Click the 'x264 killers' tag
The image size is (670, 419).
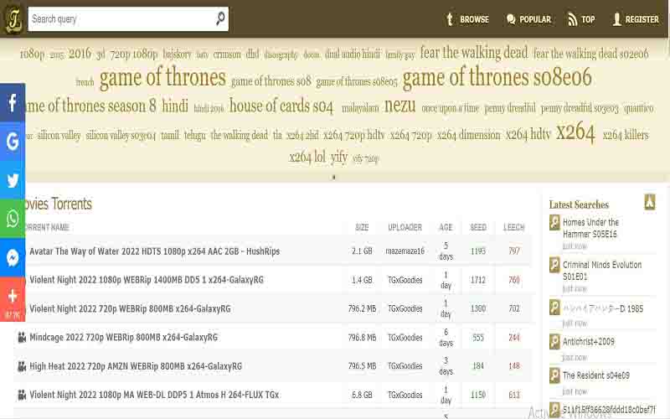(625, 135)
